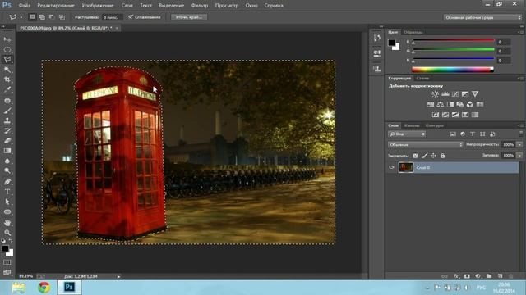The height and width of the screenshot is (295, 526).
Task: Open the Файл menu
Action: click(25, 6)
